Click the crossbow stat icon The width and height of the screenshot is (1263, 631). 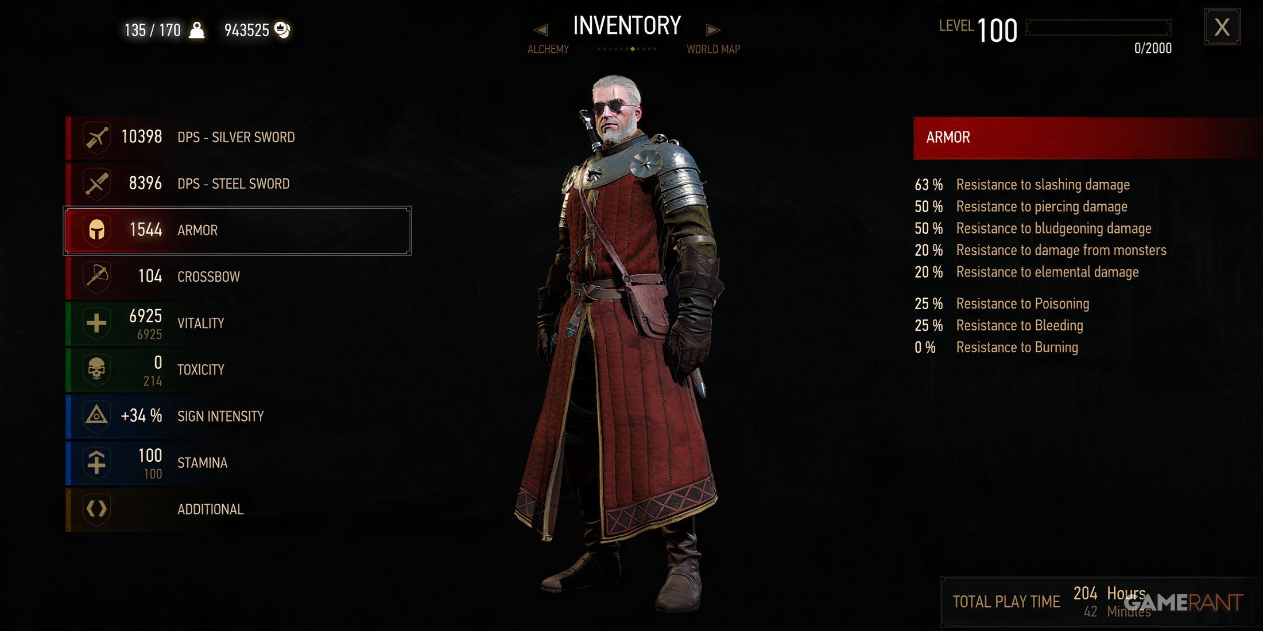point(96,277)
